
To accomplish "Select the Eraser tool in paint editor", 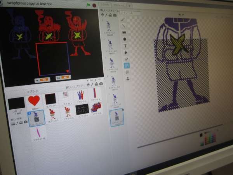I will coord(126,59).
